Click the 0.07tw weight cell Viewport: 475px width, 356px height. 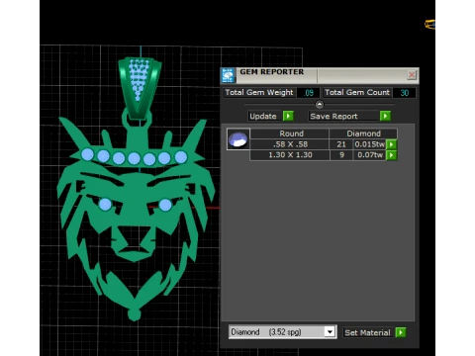click(x=369, y=155)
